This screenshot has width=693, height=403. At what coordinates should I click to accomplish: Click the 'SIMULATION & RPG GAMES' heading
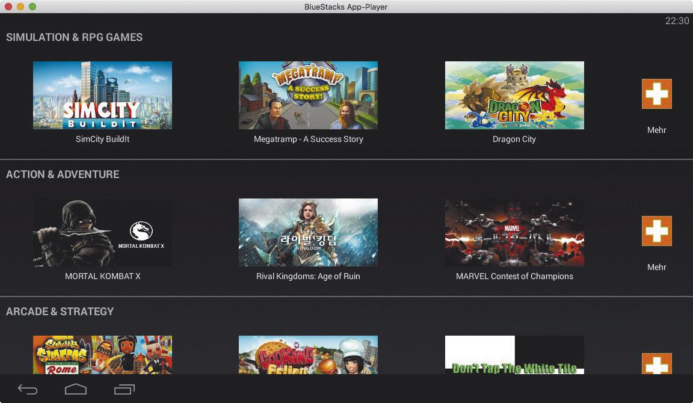tap(74, 37)
